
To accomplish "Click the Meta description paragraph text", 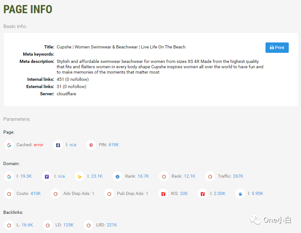I will pyautogui.click(x=160, y=67).
